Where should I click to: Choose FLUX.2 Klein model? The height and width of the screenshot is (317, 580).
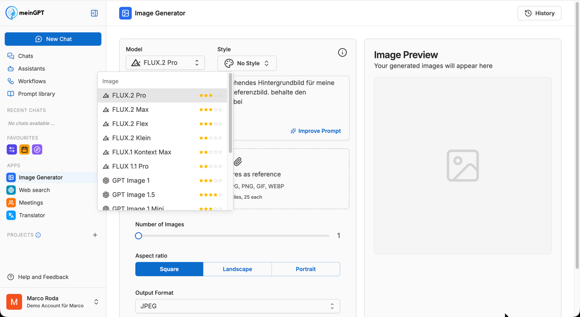pos(163,138)
